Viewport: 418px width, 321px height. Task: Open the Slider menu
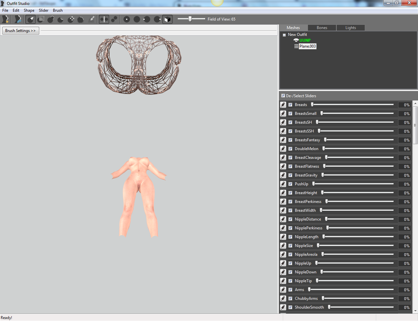click(x=43, y=10)
